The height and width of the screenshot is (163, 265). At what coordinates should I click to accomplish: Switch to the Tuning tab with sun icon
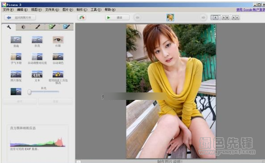click(23, 27)
